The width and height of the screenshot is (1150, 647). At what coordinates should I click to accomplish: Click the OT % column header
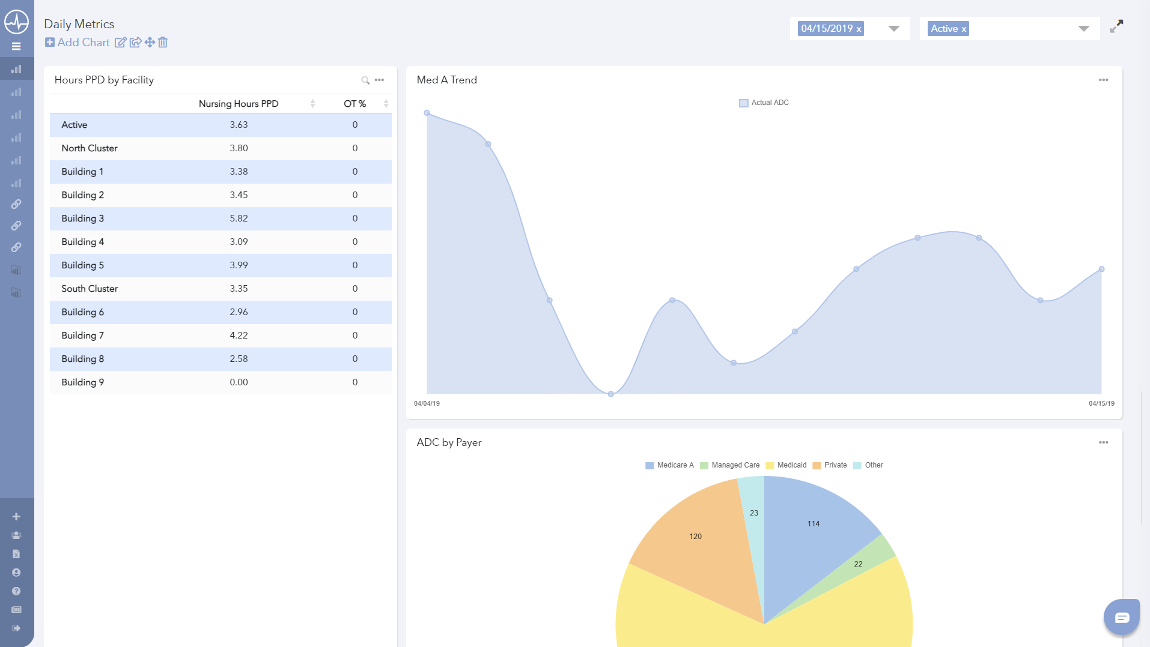354,104
